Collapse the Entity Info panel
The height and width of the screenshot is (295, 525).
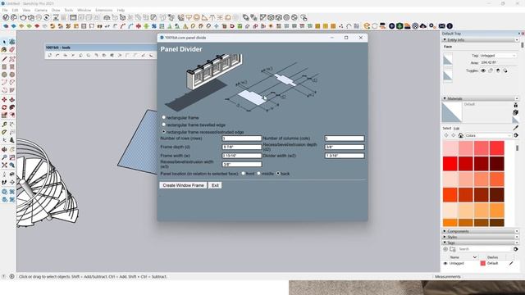(x=445, y=40)
